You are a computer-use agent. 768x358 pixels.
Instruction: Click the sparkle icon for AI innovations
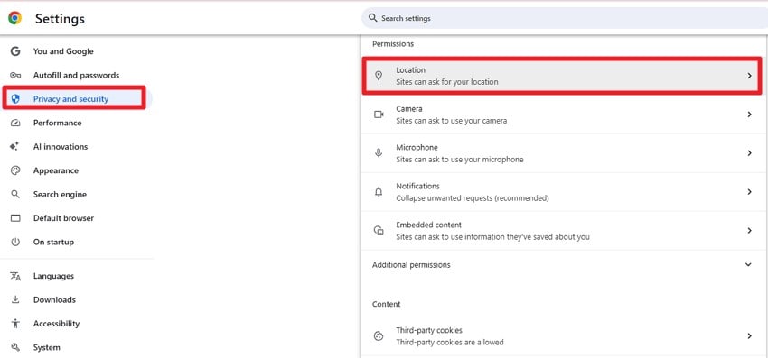[14, 146]
